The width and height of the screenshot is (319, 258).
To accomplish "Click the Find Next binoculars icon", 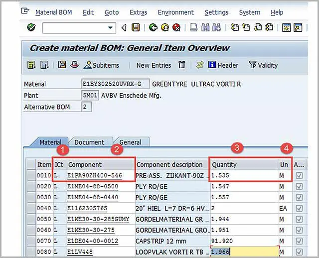I will point(216,27).
